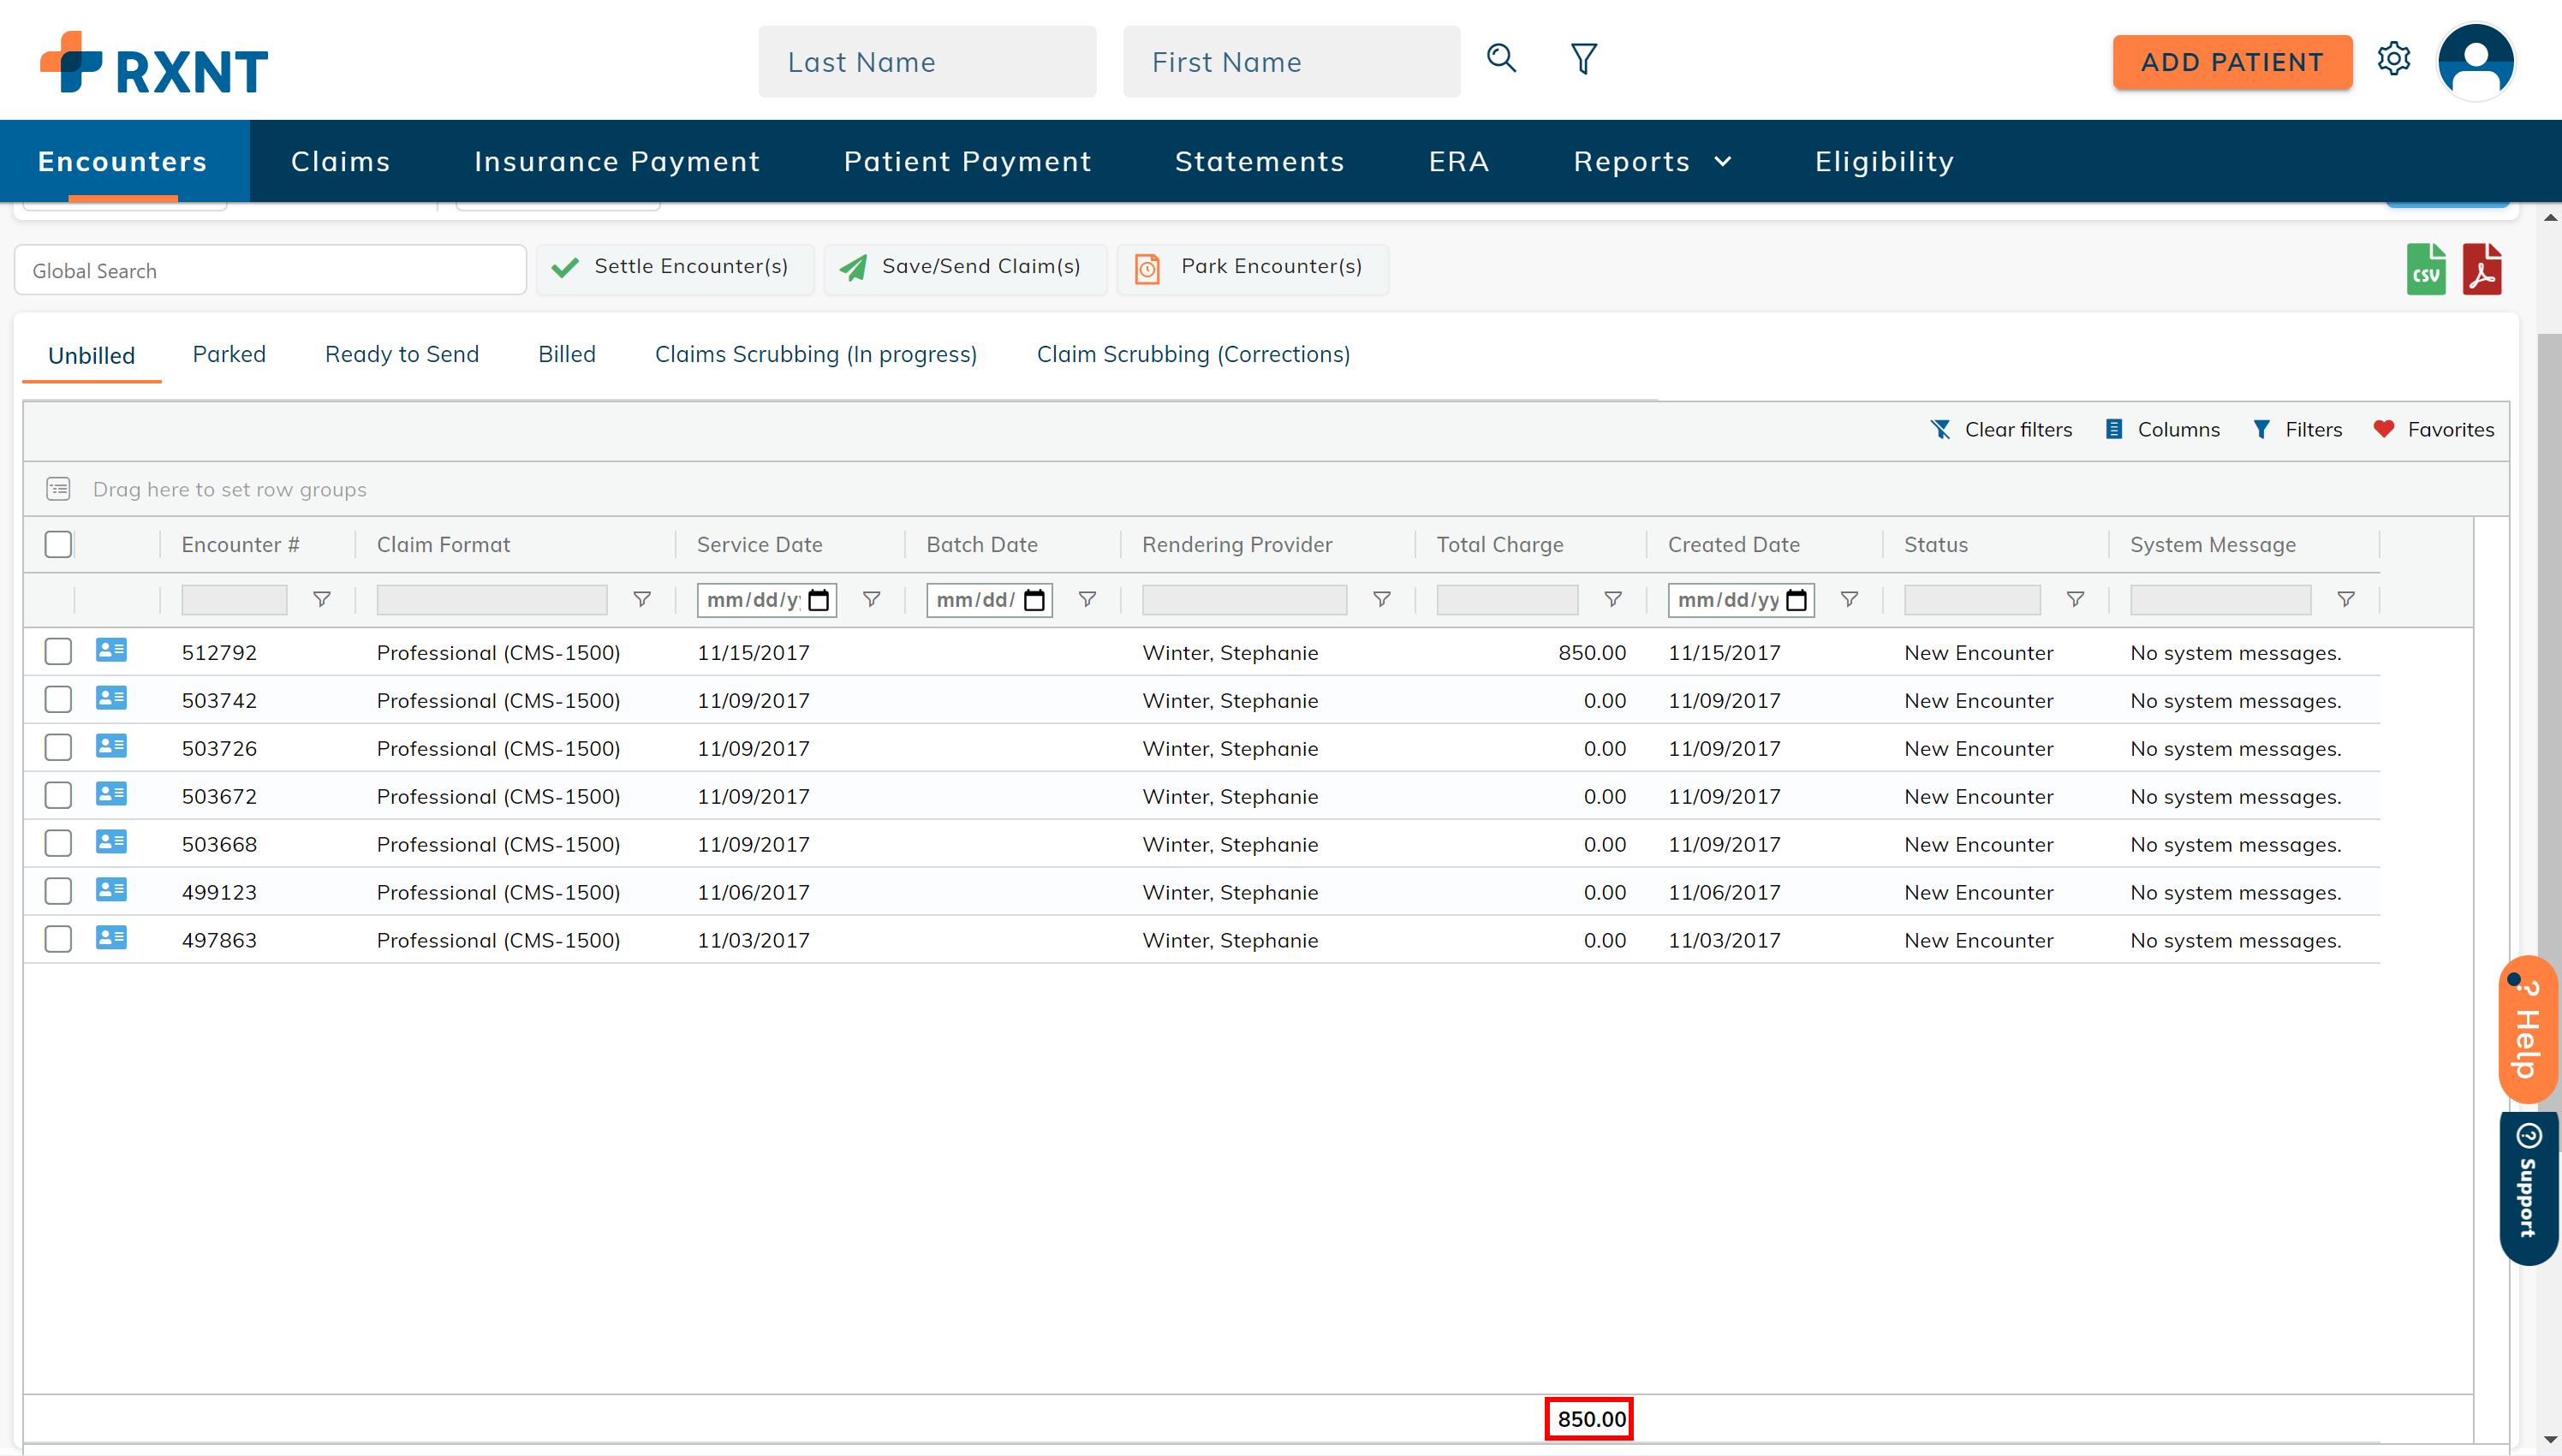Open the Service Date column filter funnel
Screen dimensions: 2562x1456
click(x=872, y=599)
